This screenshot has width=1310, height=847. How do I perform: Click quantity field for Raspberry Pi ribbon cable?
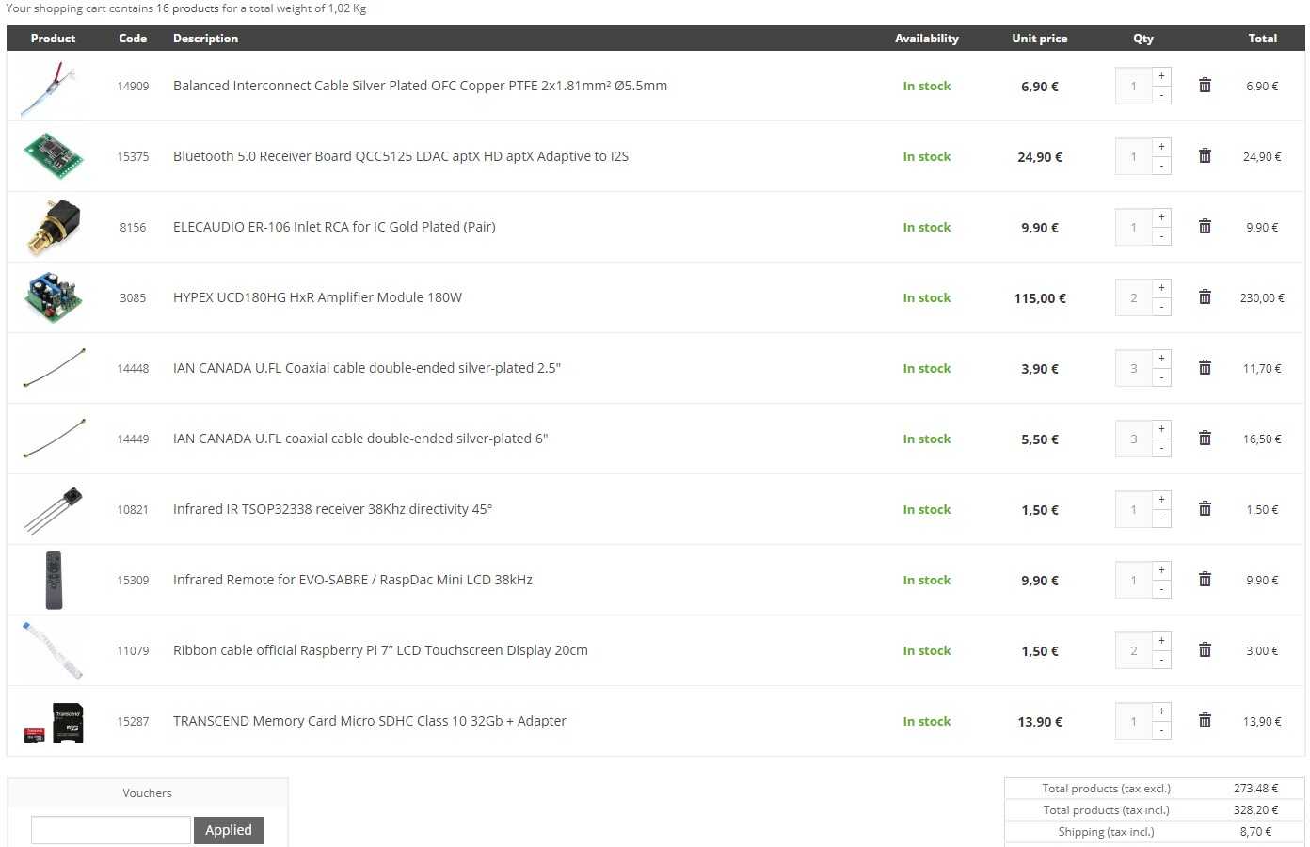point(1133,650)
